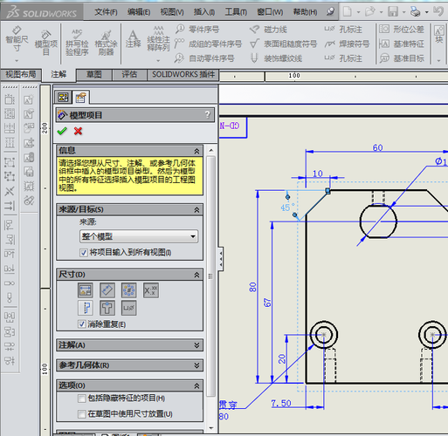
Task: Toggle Hole Wizard Locations icon
Action: [107, 308]
